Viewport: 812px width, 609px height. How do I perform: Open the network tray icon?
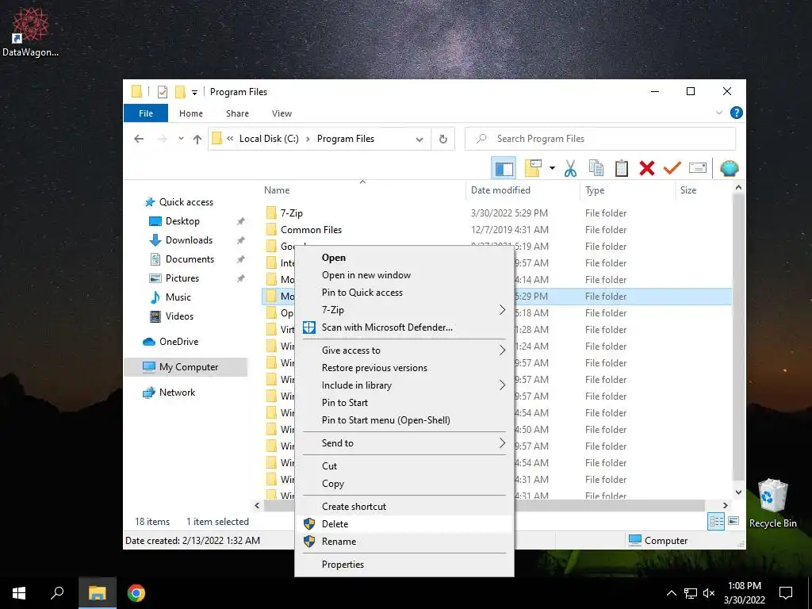(691, 593)
